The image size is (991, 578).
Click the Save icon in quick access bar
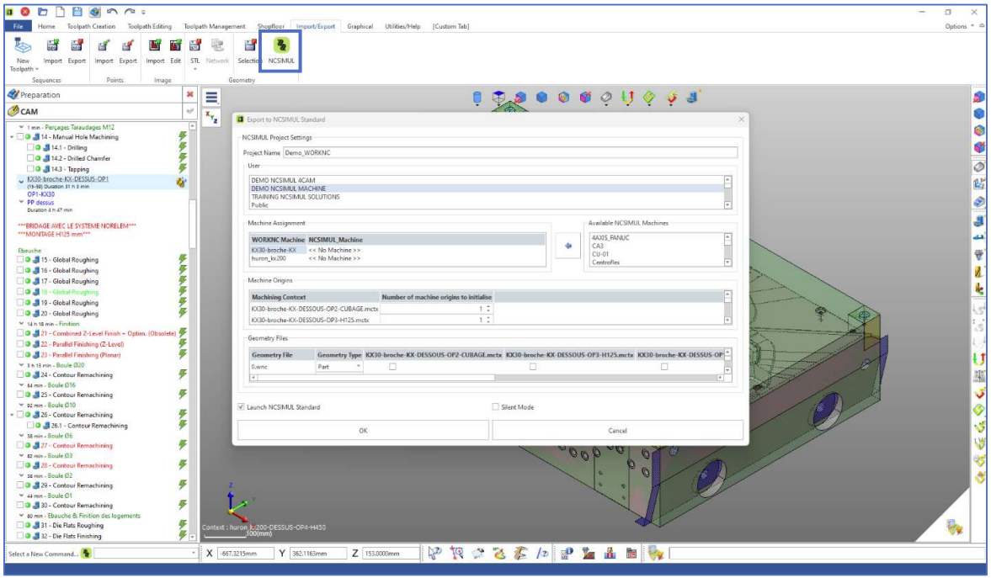click(x=77, y=12)
